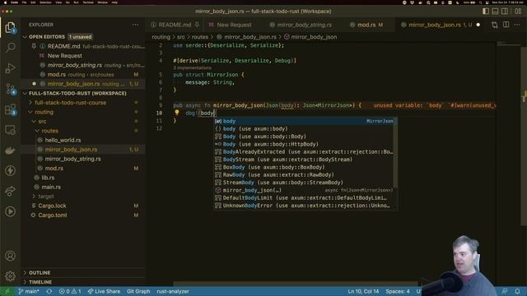Choose StreamBody autocomplete suggestion
This screenshot has height=296, width=527.
304,183
